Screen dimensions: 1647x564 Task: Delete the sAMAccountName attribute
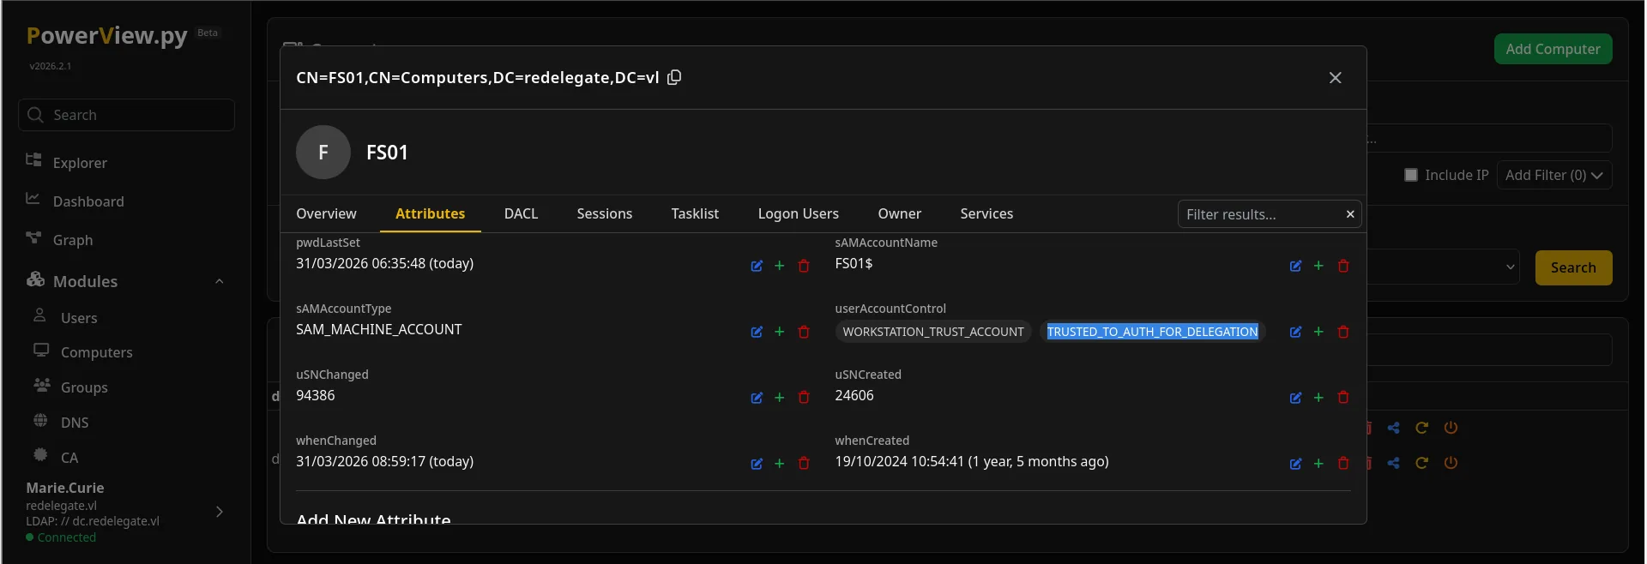(1343, 266)
